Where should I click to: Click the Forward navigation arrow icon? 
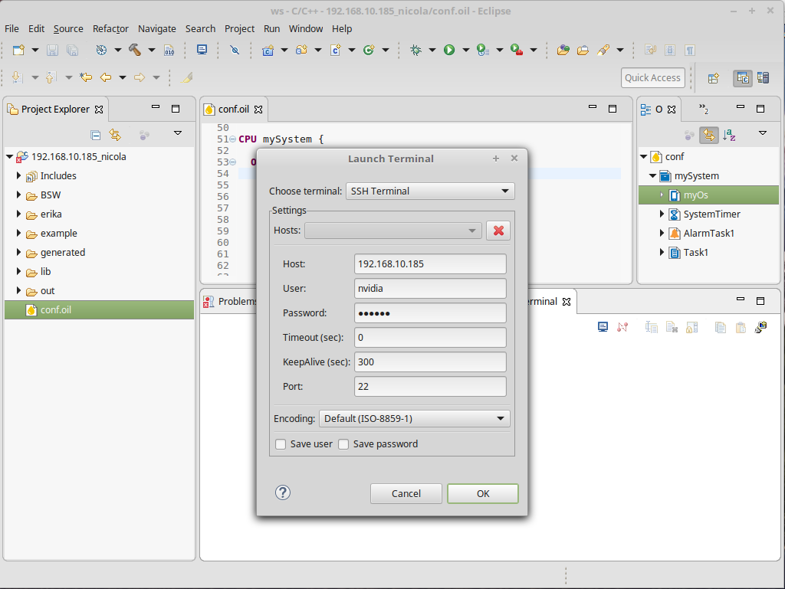(x=140, y=77)
